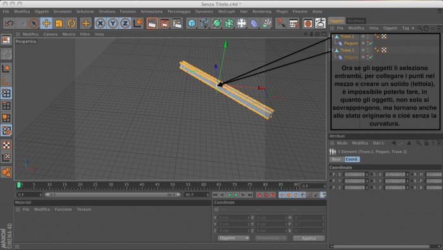
Task: Toggle the X axis lock
Action: (x=100, y=23)
